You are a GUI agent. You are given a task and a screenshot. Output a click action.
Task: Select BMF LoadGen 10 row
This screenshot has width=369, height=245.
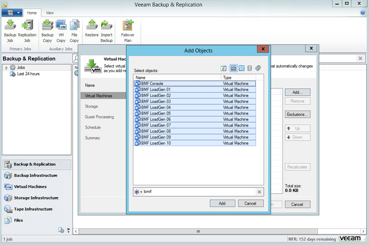tap(195, 143)
